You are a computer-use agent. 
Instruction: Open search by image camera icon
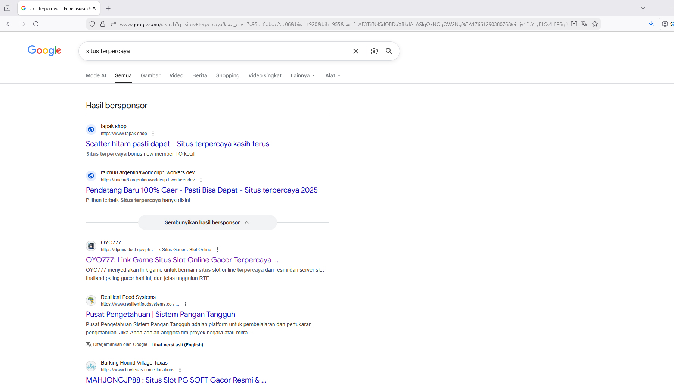click(374, 51)
